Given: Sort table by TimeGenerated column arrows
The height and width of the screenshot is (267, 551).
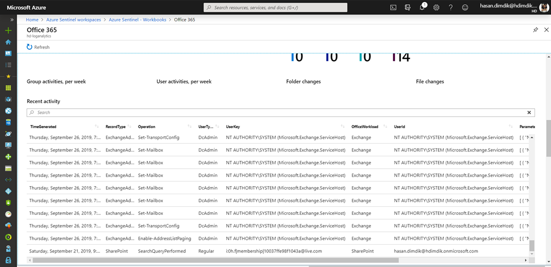Looking at the screenshot, I should coord(97,126).
